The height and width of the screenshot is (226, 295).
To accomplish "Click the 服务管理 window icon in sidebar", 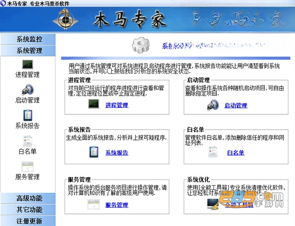I will point(27,166).
